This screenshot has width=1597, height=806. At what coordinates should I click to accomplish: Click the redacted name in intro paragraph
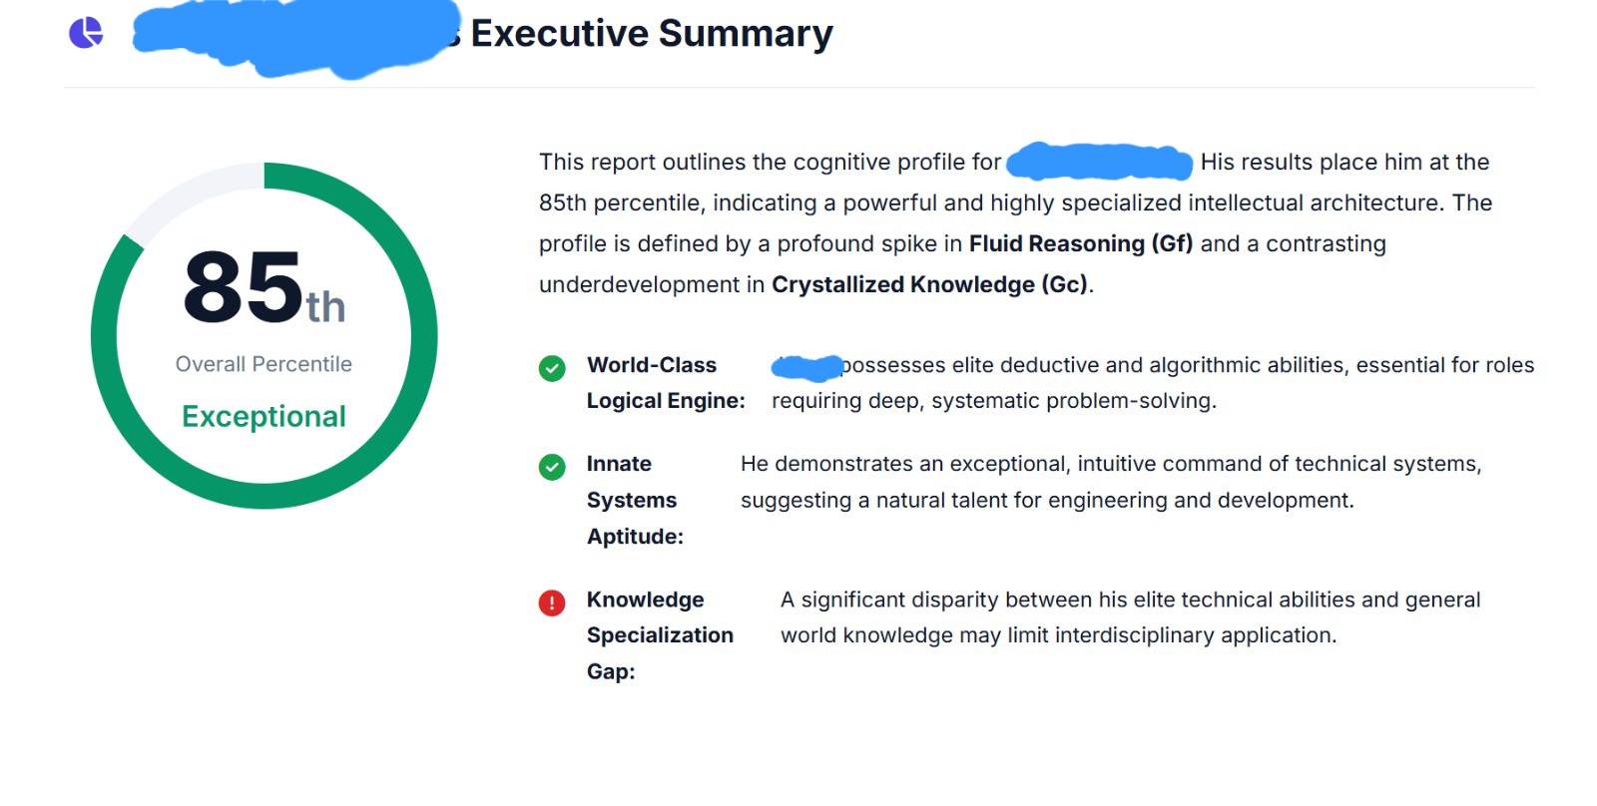pos(1099,162)
